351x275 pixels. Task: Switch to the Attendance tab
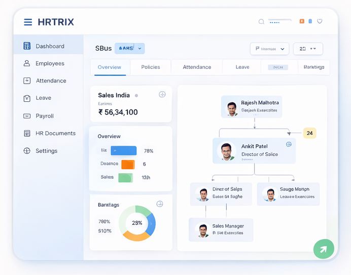[x=197, y=67]
